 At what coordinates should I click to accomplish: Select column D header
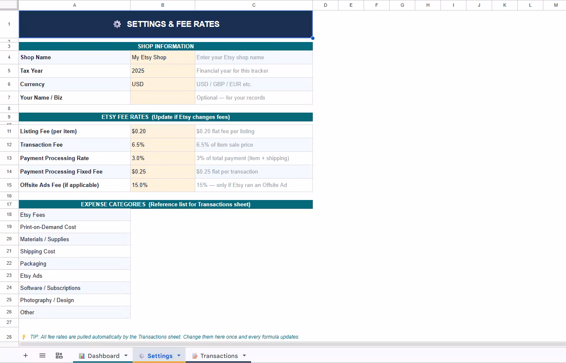[x=325, y=5]
